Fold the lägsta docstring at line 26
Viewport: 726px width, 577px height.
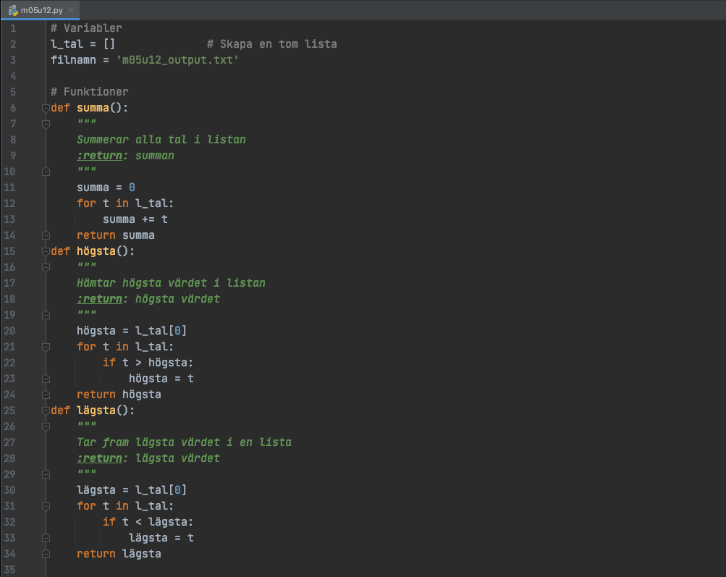pyautogui.click(x=46, y=426)
